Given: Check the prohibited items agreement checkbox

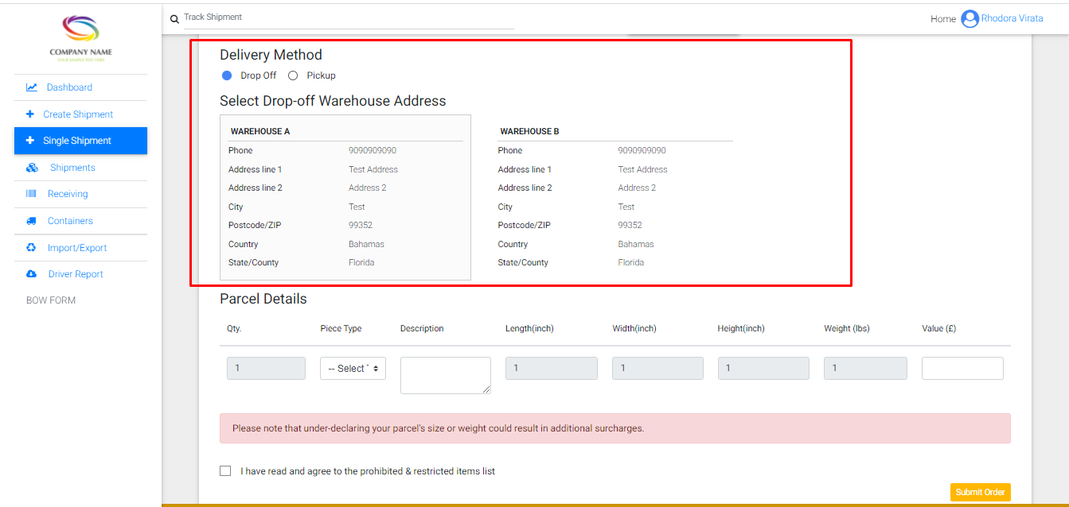Looking at the screenshot, I should click(x=225, y=471).
